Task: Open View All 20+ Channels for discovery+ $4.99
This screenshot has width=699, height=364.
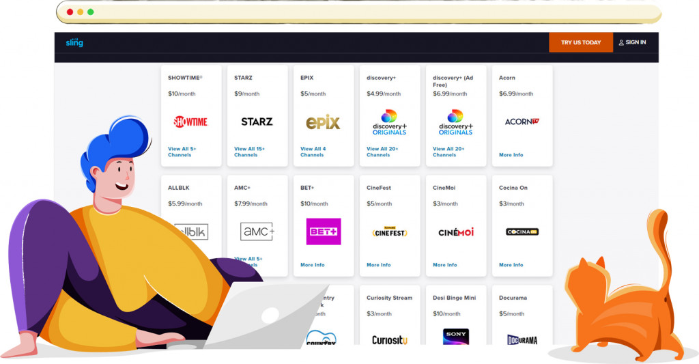Action: click(382, 152)
